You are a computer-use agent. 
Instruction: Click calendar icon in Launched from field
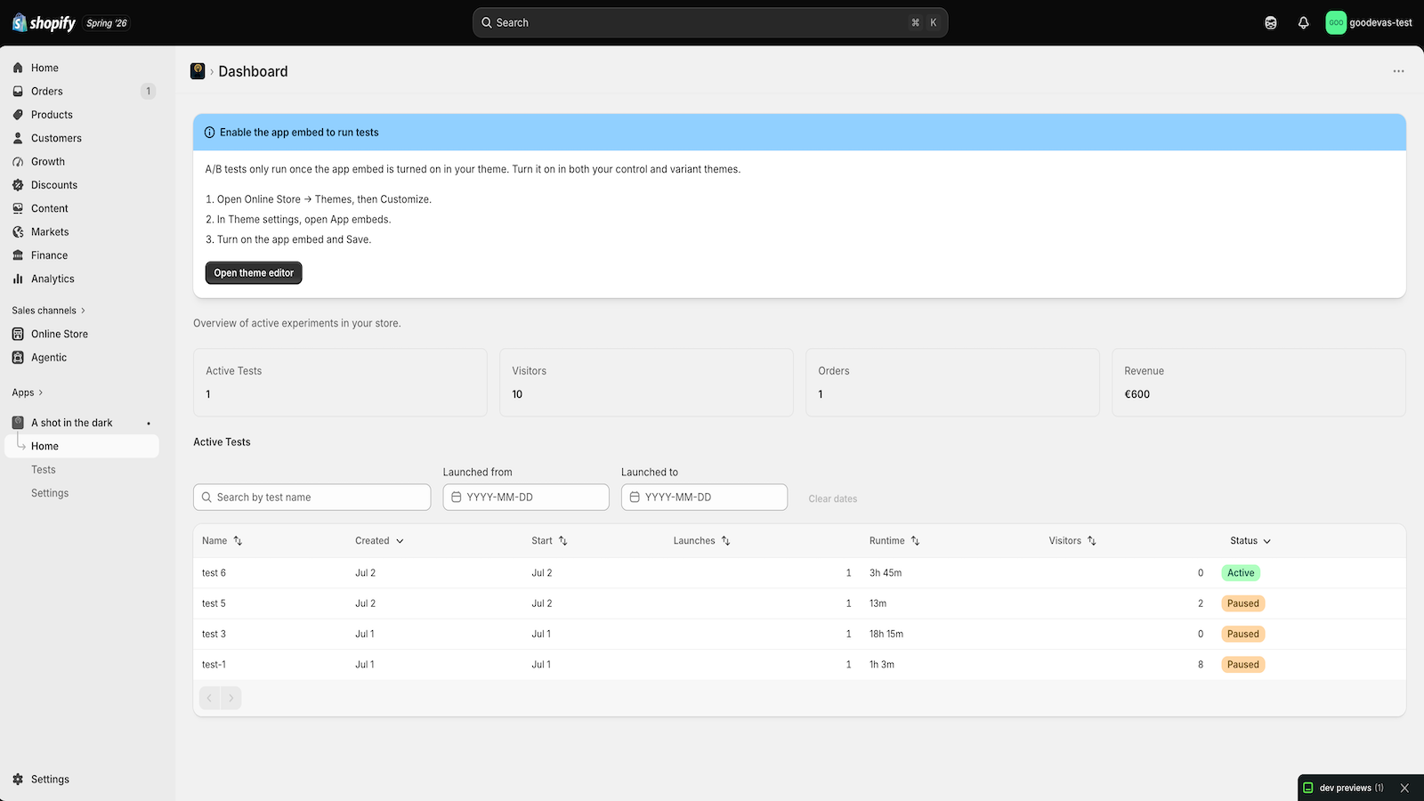point(457,498)
